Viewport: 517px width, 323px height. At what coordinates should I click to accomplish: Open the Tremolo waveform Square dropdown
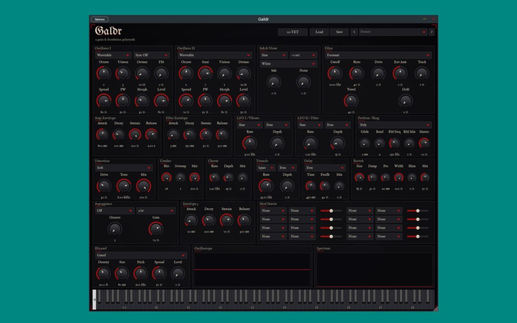point(266,168)
